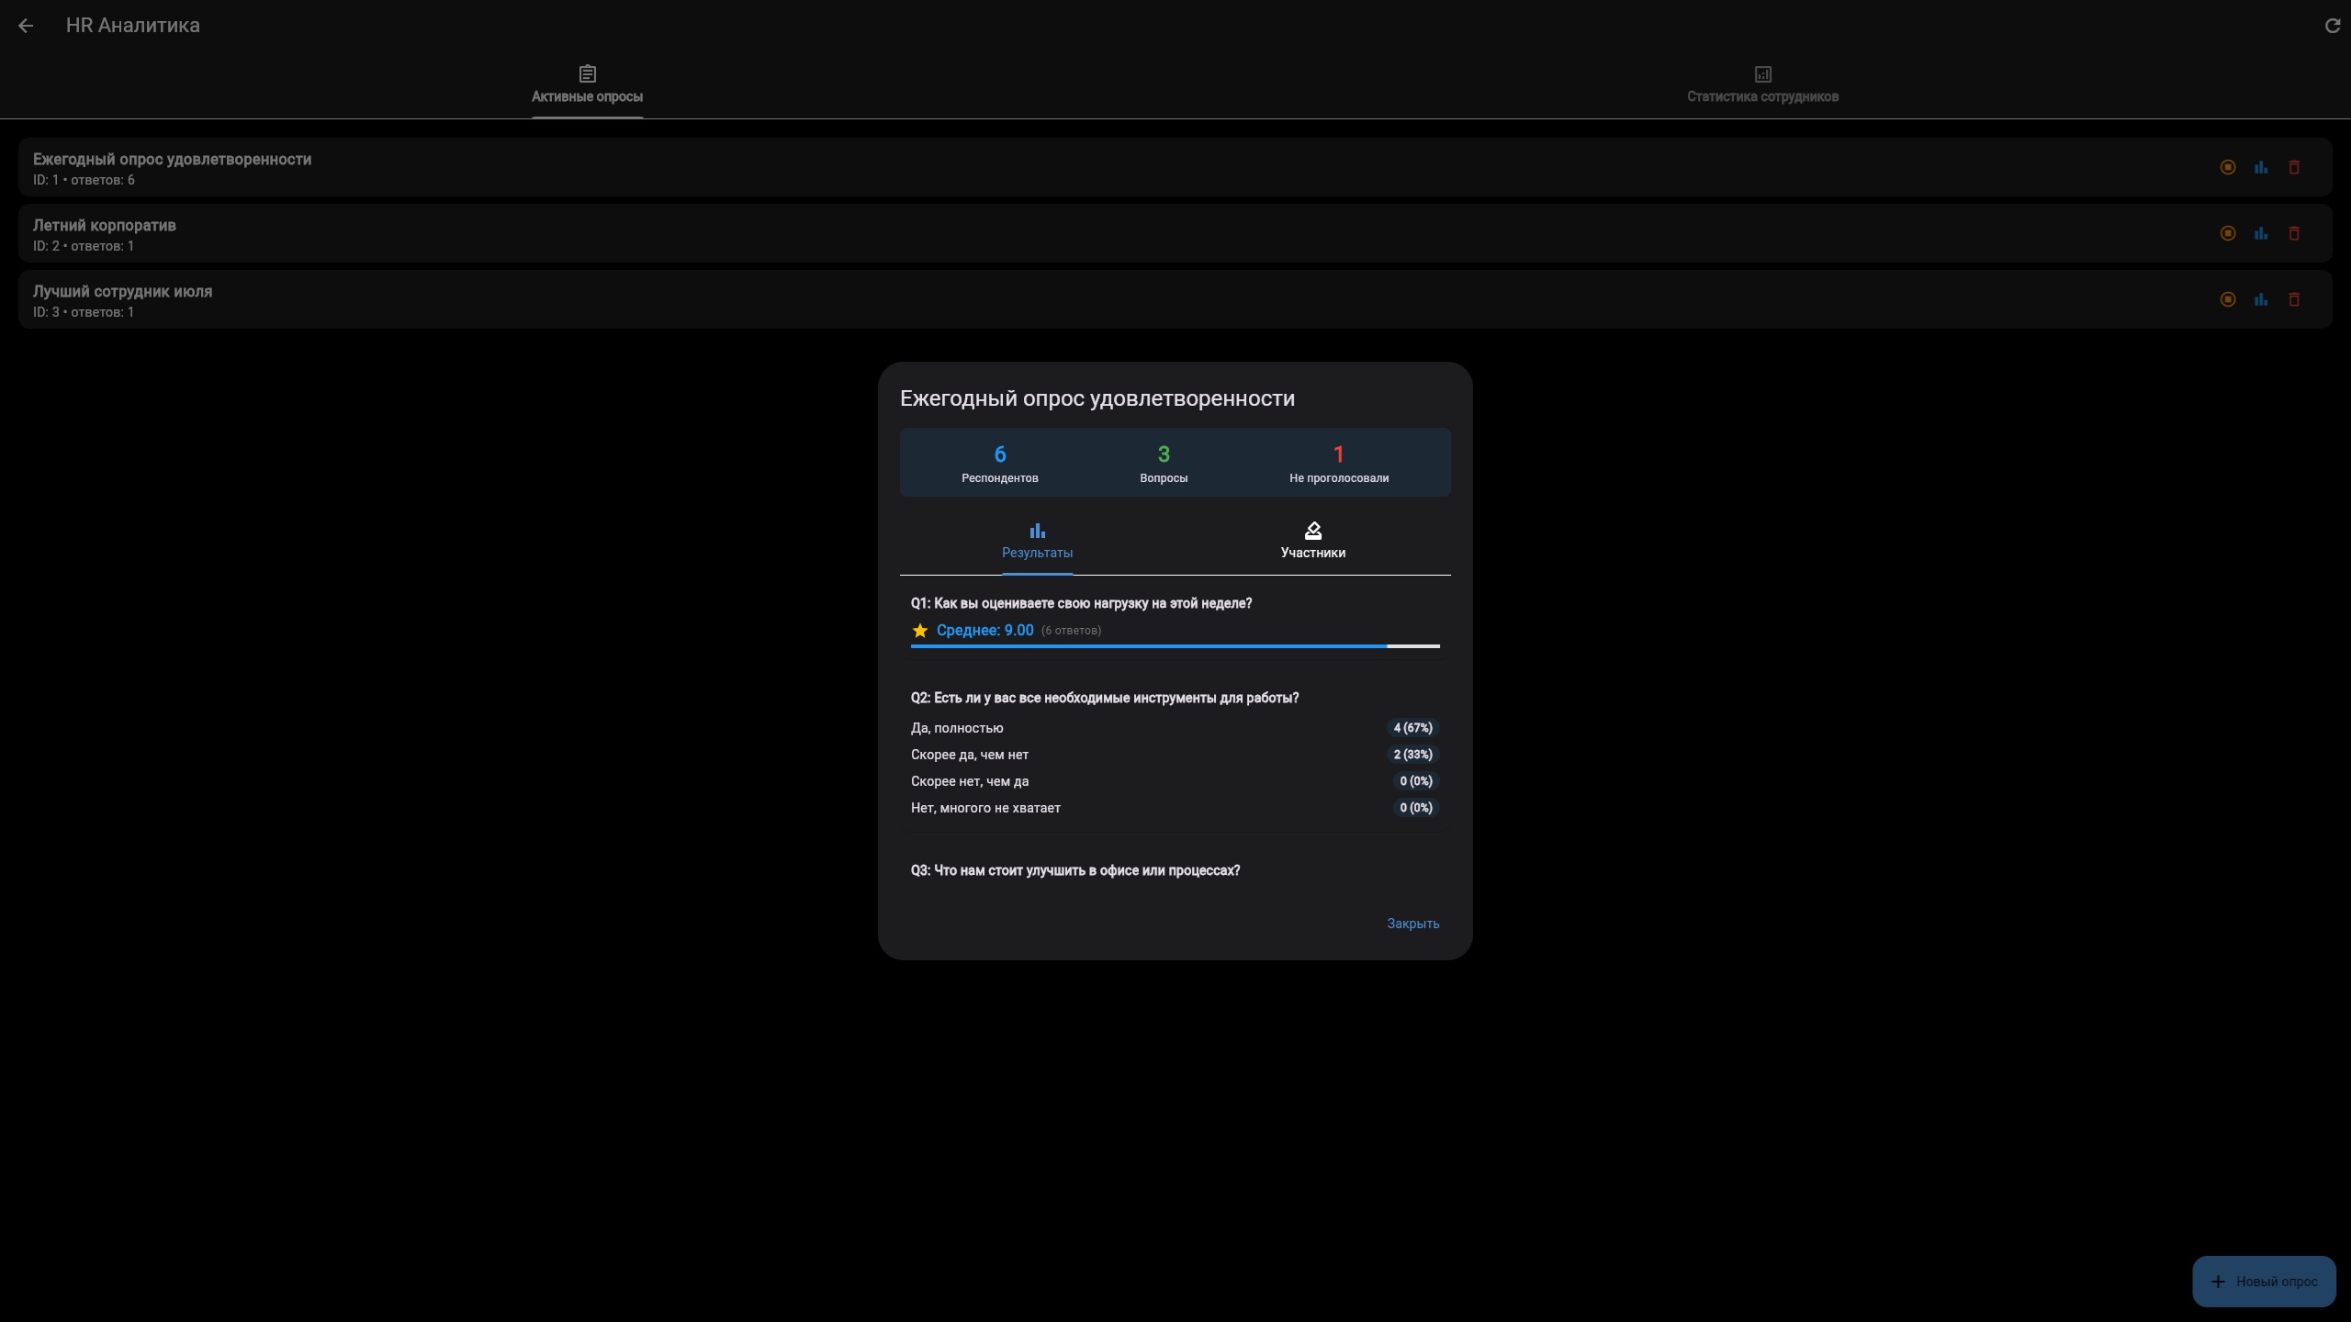Click the HR Аналитика page title
This screenshot has width=2351, height=1322.
[x=133, y=26]
